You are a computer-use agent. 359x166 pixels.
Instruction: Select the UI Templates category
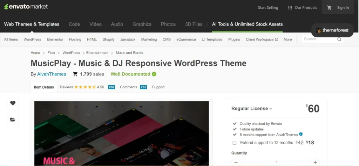coord(212,39)
